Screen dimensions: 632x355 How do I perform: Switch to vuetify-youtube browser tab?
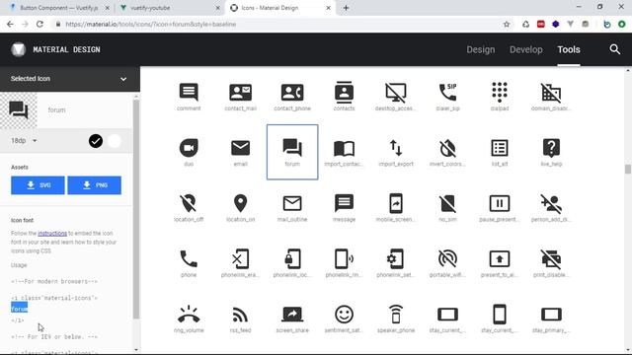(169, 8)
